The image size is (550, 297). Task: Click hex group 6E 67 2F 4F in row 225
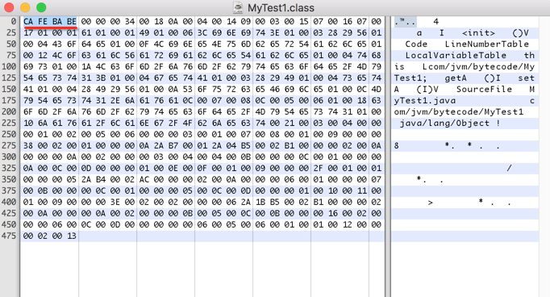pos(166,123)
